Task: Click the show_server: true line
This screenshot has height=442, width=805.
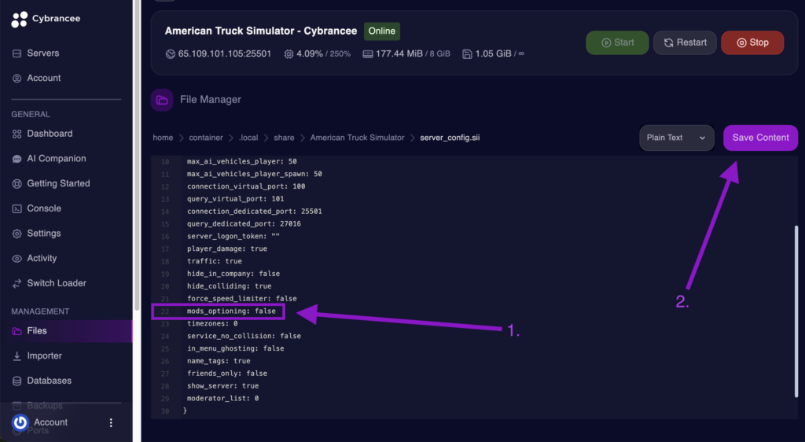Action: click(x=222, y=386)
